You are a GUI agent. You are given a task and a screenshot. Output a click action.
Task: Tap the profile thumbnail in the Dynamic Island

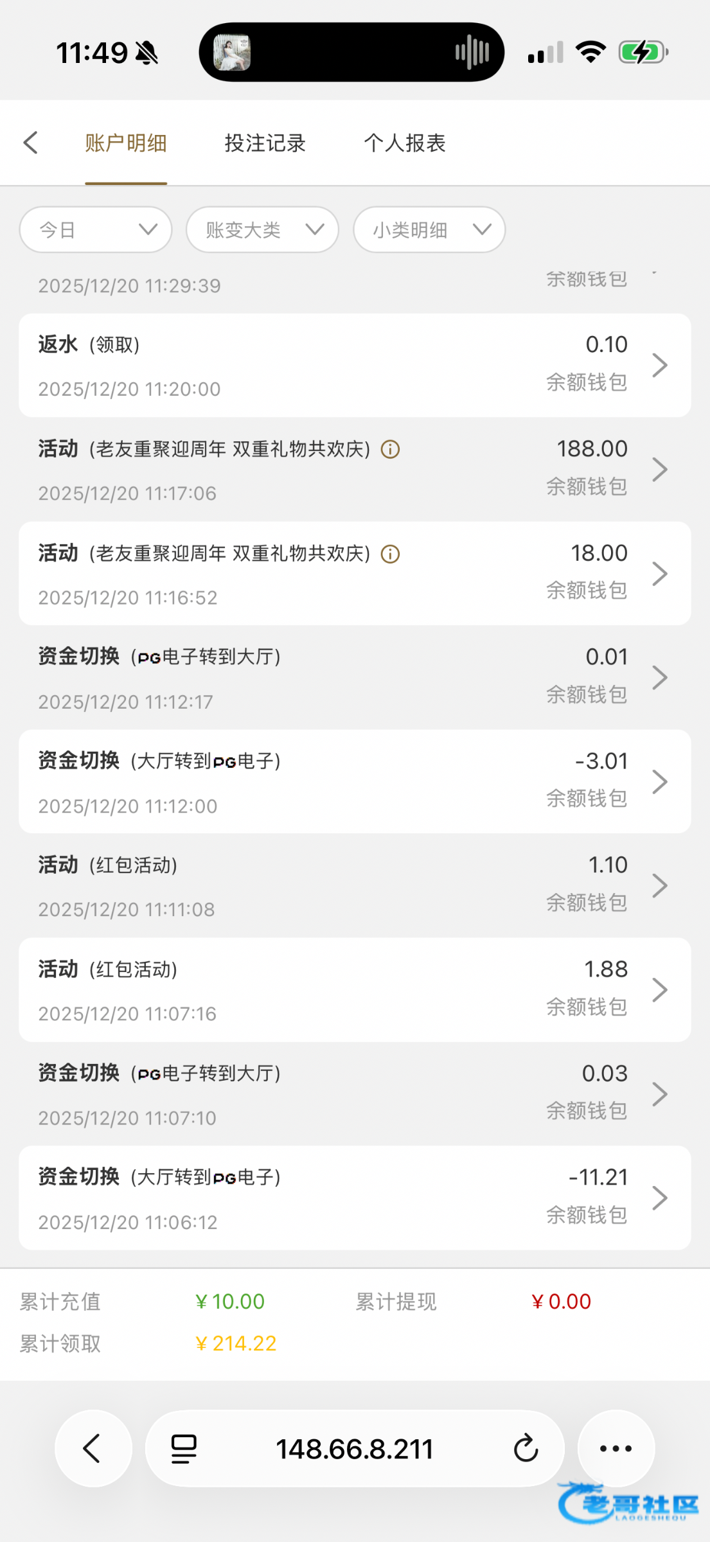(x=232, y=52)
